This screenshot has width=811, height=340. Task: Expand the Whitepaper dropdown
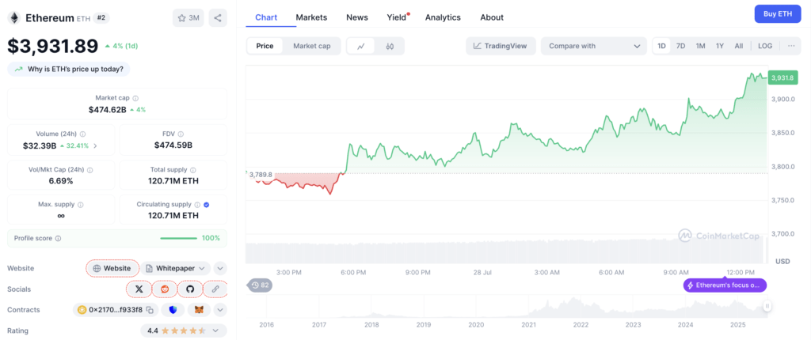coord(176,268)
